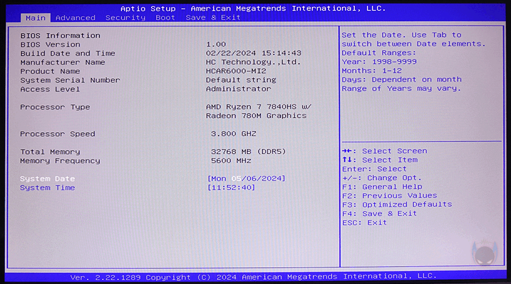The width and height of the screenshot is (511, 284).
Task: Click the Year: 1998-9999 help text
Action: [379, 62]
